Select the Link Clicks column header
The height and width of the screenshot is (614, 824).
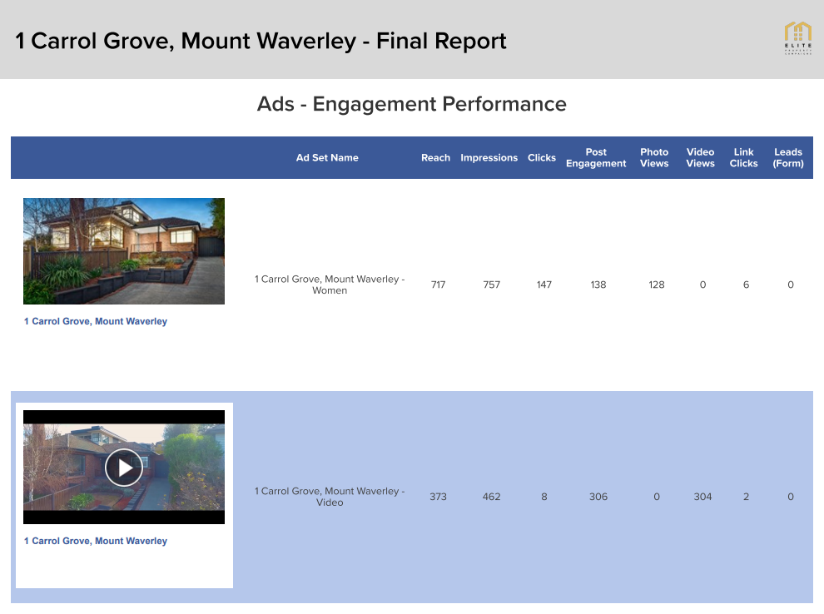click(x=743, y=158)
